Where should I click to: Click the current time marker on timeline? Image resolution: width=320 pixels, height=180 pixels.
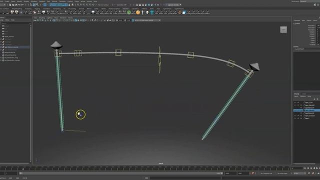pyautogui.click(x=23, y=168)
